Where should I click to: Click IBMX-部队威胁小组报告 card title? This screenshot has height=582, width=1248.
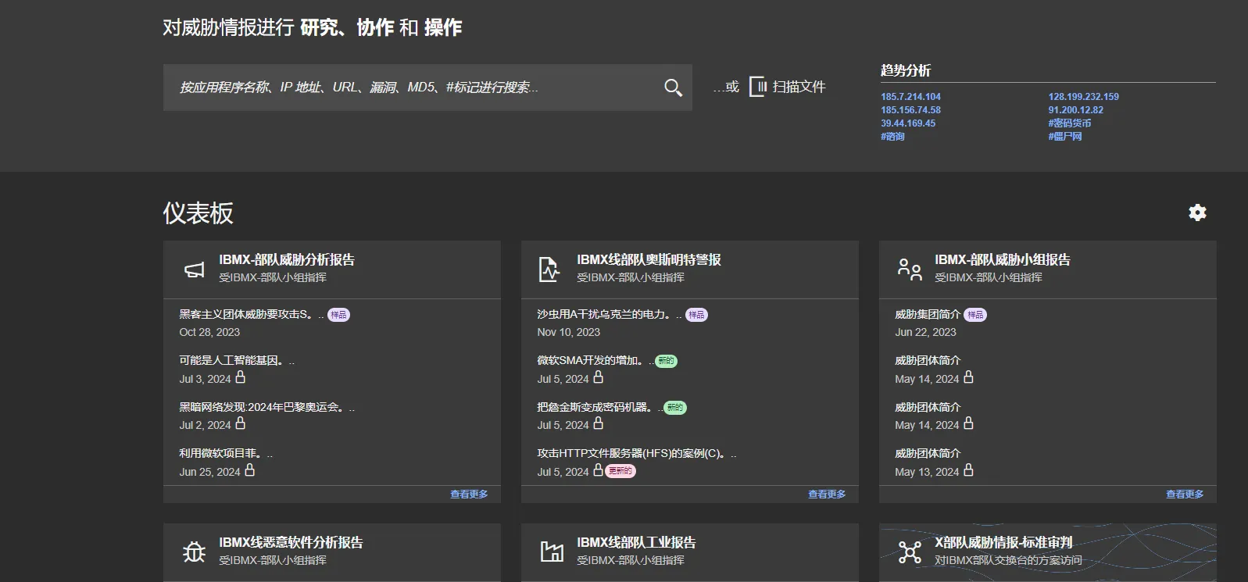click(x=1003, y=260)
